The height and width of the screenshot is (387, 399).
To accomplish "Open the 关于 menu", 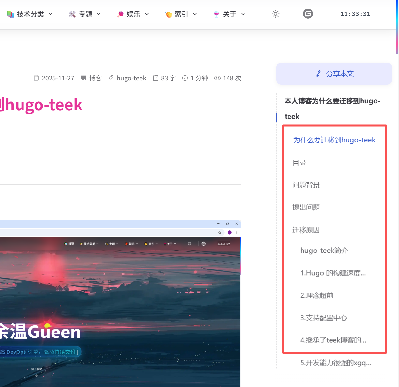I will click(229, 14).
